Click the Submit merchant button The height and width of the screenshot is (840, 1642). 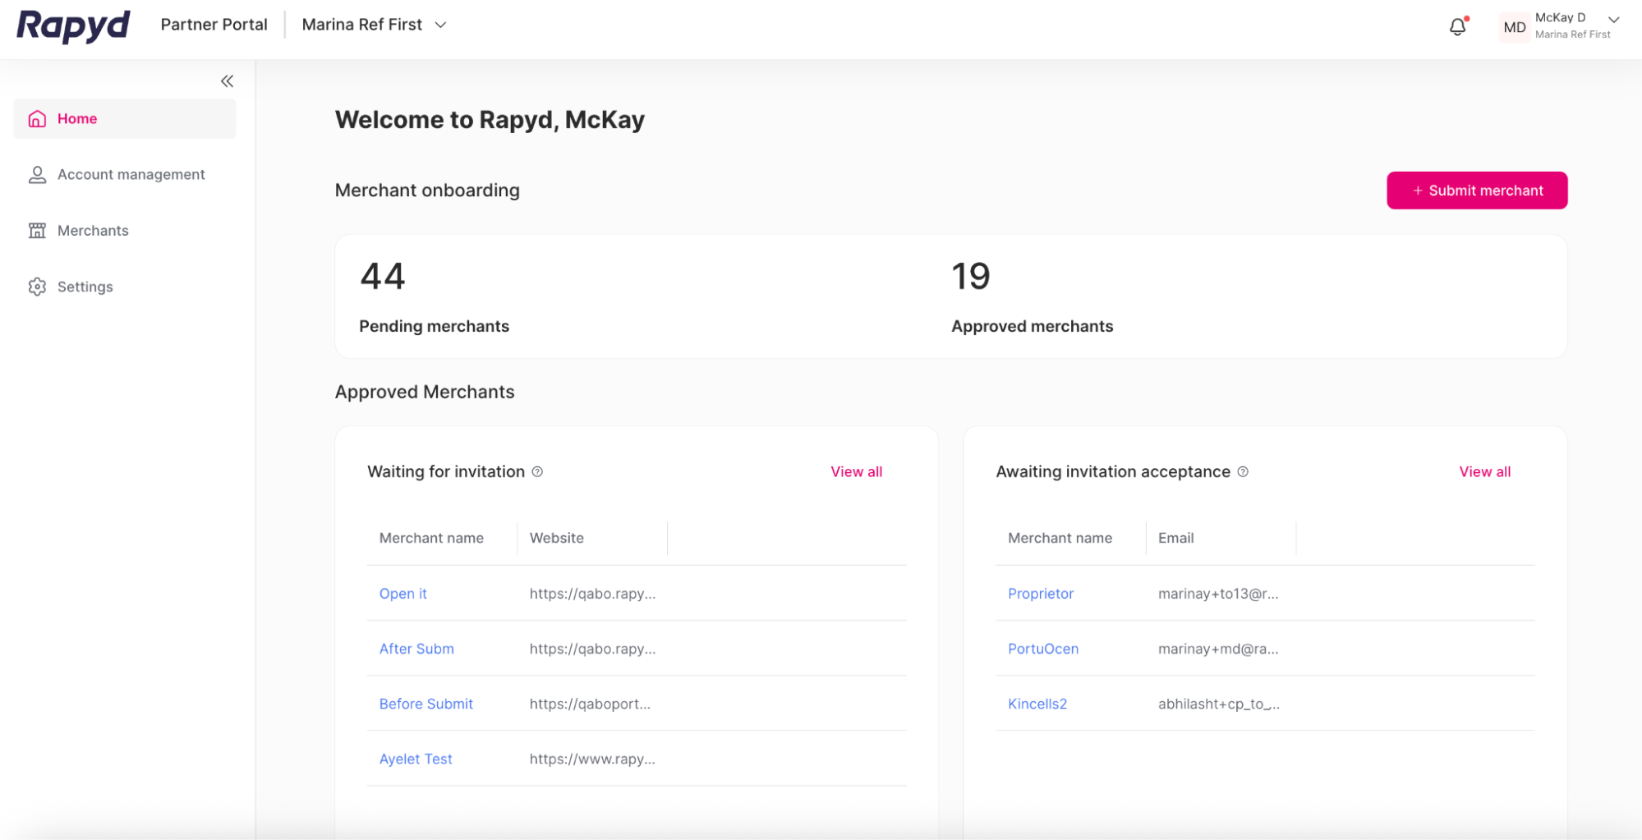pyautogui.click(x=1476, y=190)
